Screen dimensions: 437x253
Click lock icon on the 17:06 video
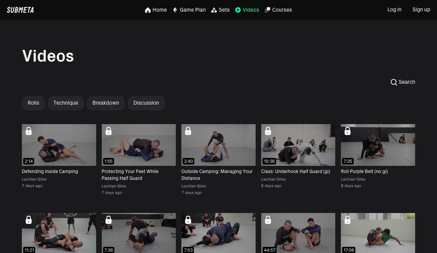[348, 220]
